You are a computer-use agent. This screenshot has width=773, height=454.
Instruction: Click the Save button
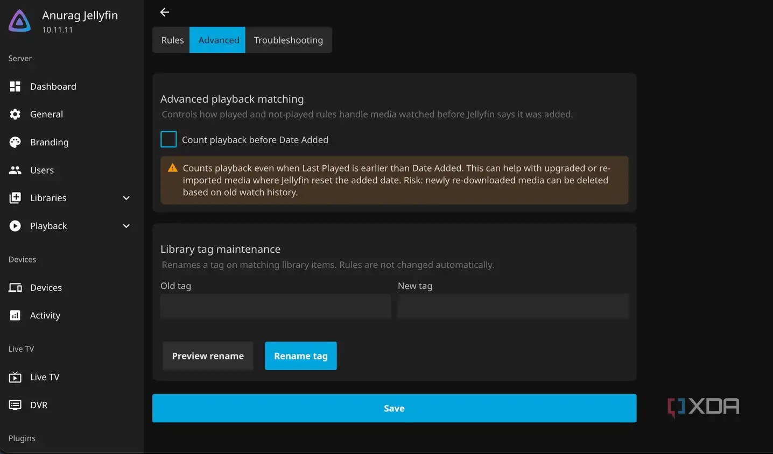pos(394,408)
